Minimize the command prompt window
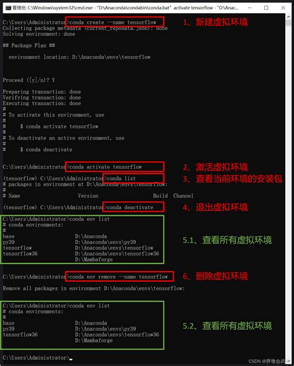Viewport: 294px width, 366px height. pyautogui.click(x=249, y=7)
